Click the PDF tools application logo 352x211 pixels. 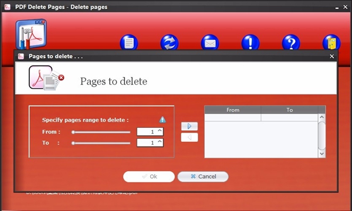(x=31, y=34)
